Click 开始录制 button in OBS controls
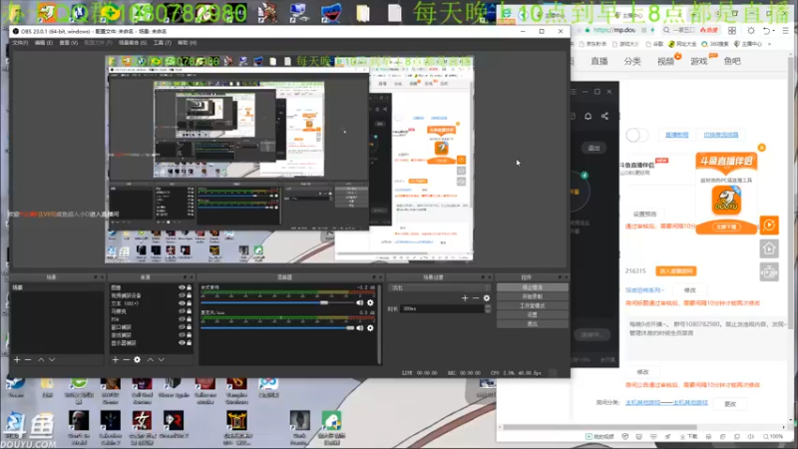This screenshot has width=798, height=449. [x=532, y=296]
